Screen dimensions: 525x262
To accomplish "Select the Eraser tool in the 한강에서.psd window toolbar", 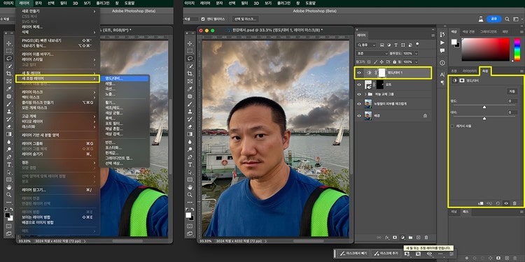I will (190, 126).
